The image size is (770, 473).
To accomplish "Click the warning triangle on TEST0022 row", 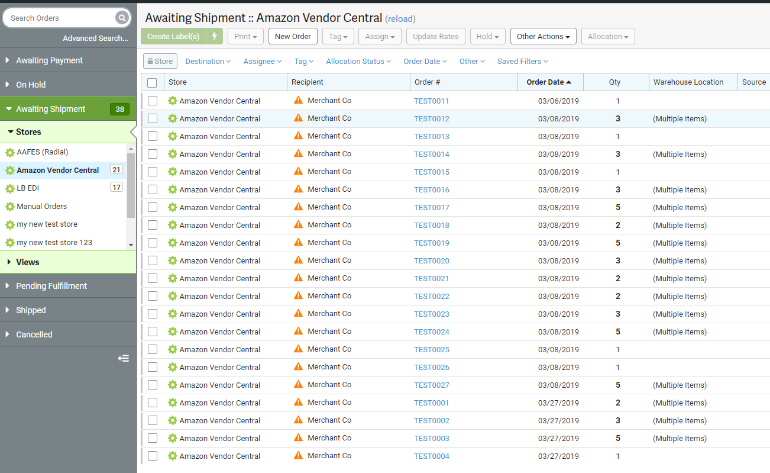I will click(298, 295).
